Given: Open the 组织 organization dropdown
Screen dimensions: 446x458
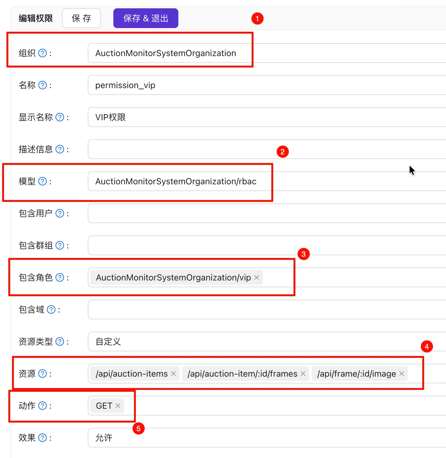Looking at the screenshot, I should click(265, 53).
